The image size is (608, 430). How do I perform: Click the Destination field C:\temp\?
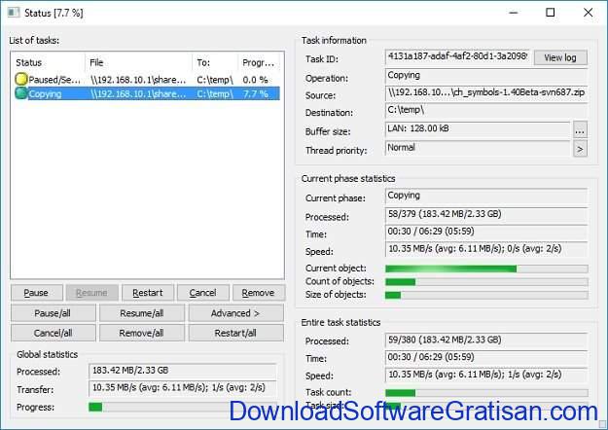click(x=486, y=111)
